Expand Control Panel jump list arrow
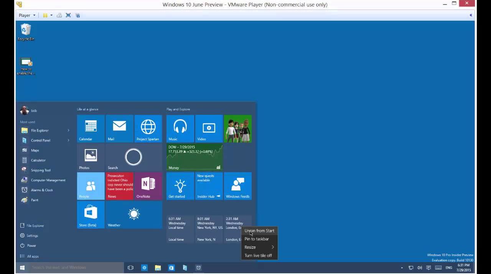Screen dimensions: 491x274 point(68,141)
